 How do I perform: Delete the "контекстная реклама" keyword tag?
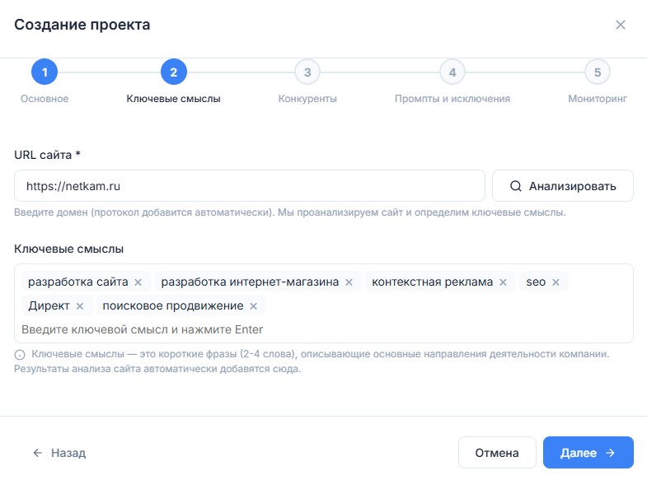coord(503,282)
